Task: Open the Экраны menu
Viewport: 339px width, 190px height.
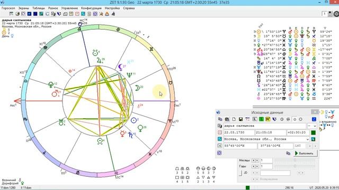Action: click(x=23, y=8)
